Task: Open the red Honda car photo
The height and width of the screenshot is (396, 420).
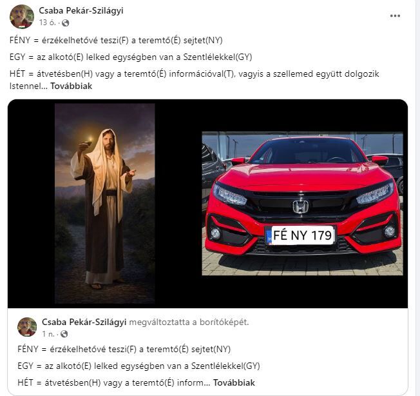Action: click(302, 204)
